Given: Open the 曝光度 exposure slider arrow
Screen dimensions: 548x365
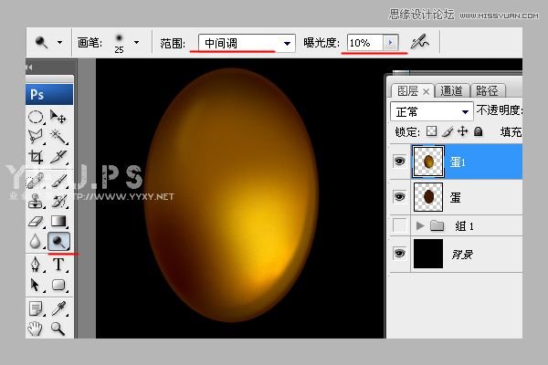Looking at the screenshot, I should [390, 43].
